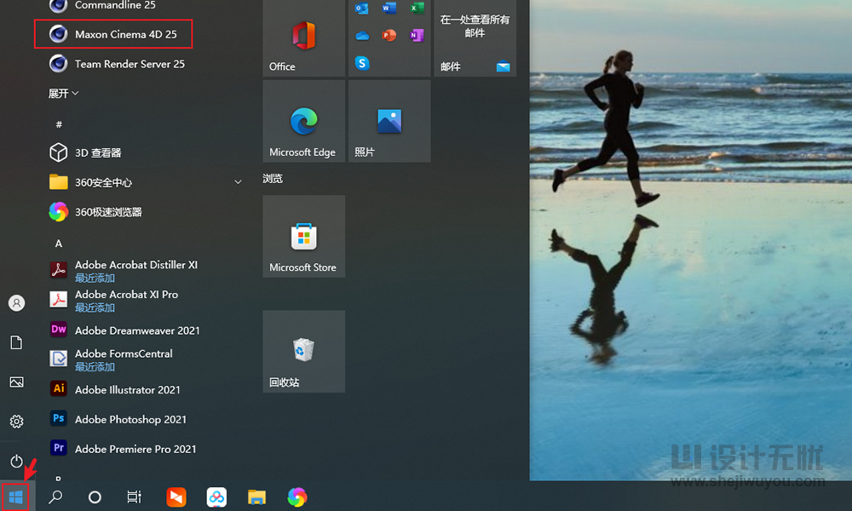Screen dimensions: 852x511
Task: Click the # letter group header
Action: click(59, 124)
